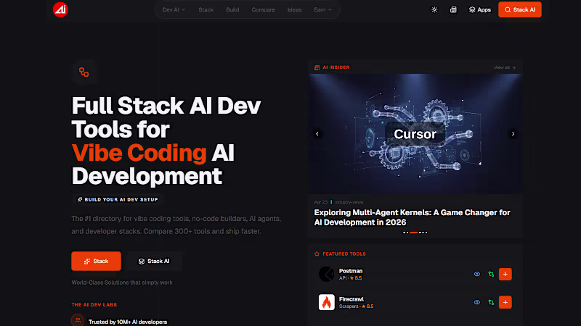The image size is (581, 326).
Task: Click the THE AI DEV LABS heading
Action: [x=94, y=304]
